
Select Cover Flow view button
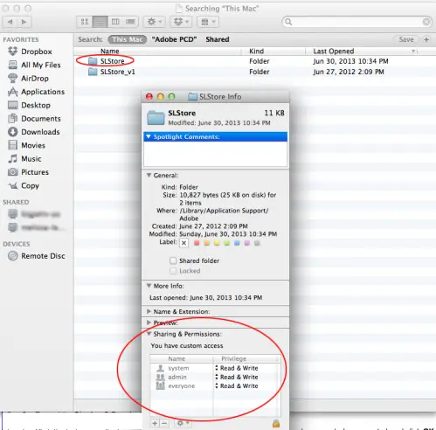(130, 22)
